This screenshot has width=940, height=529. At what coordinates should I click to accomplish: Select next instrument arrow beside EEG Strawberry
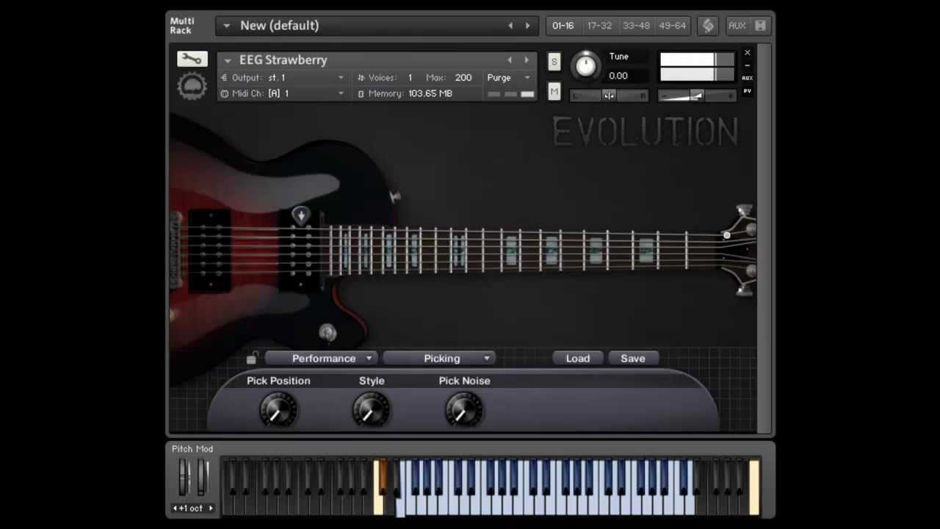(526, 60)
